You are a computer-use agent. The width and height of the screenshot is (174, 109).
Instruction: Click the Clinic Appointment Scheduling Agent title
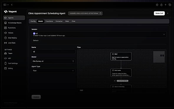click(x=47, y=13)
